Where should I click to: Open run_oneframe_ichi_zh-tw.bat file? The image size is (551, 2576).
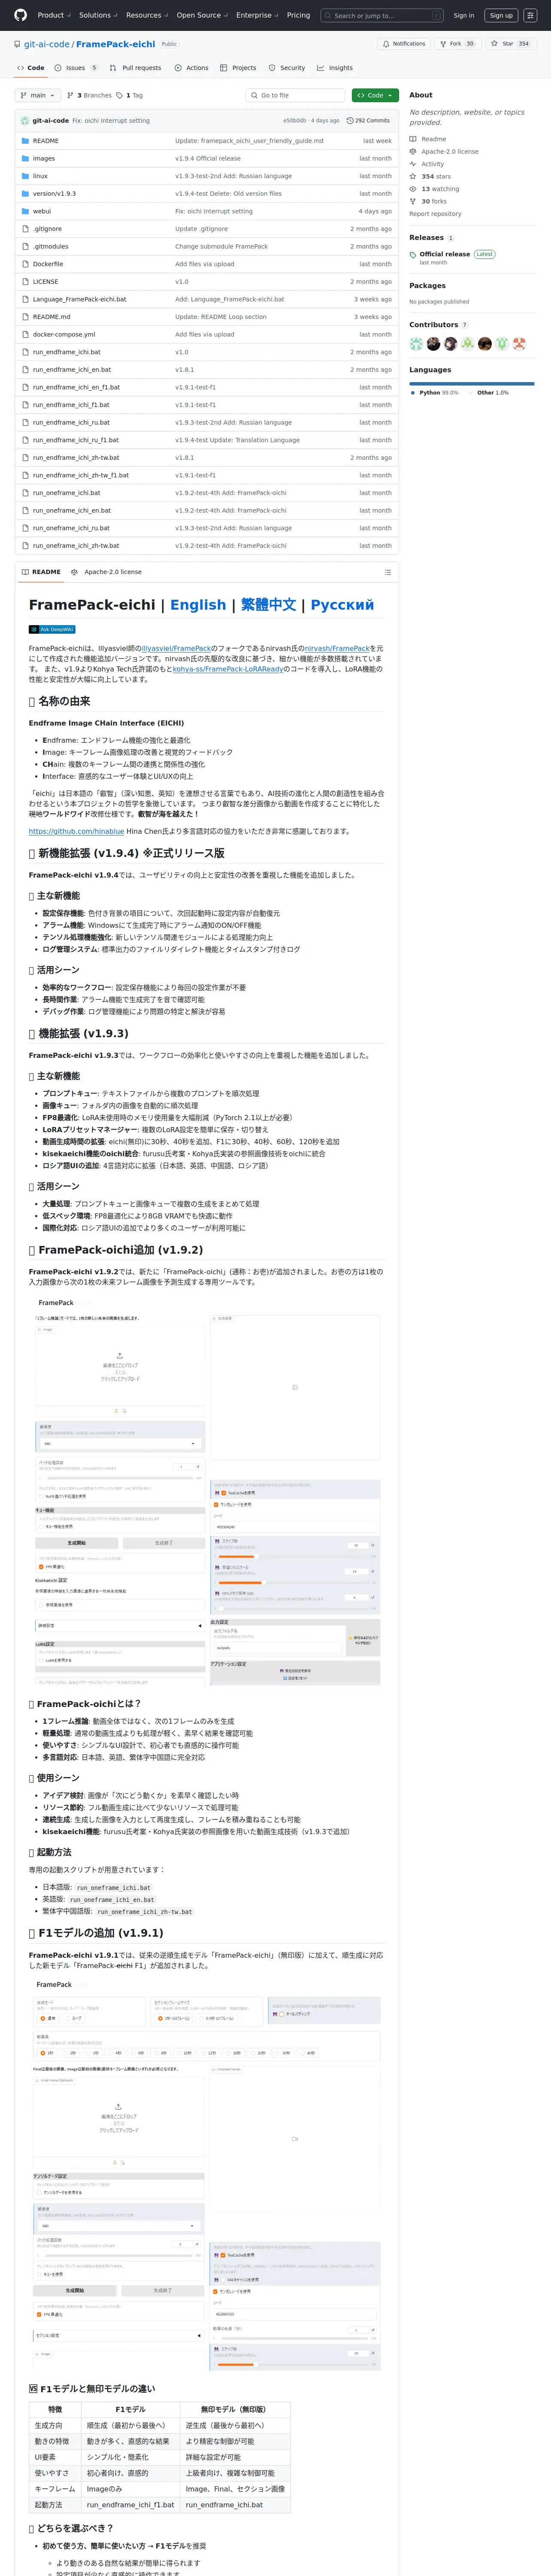tap(76, 546)
